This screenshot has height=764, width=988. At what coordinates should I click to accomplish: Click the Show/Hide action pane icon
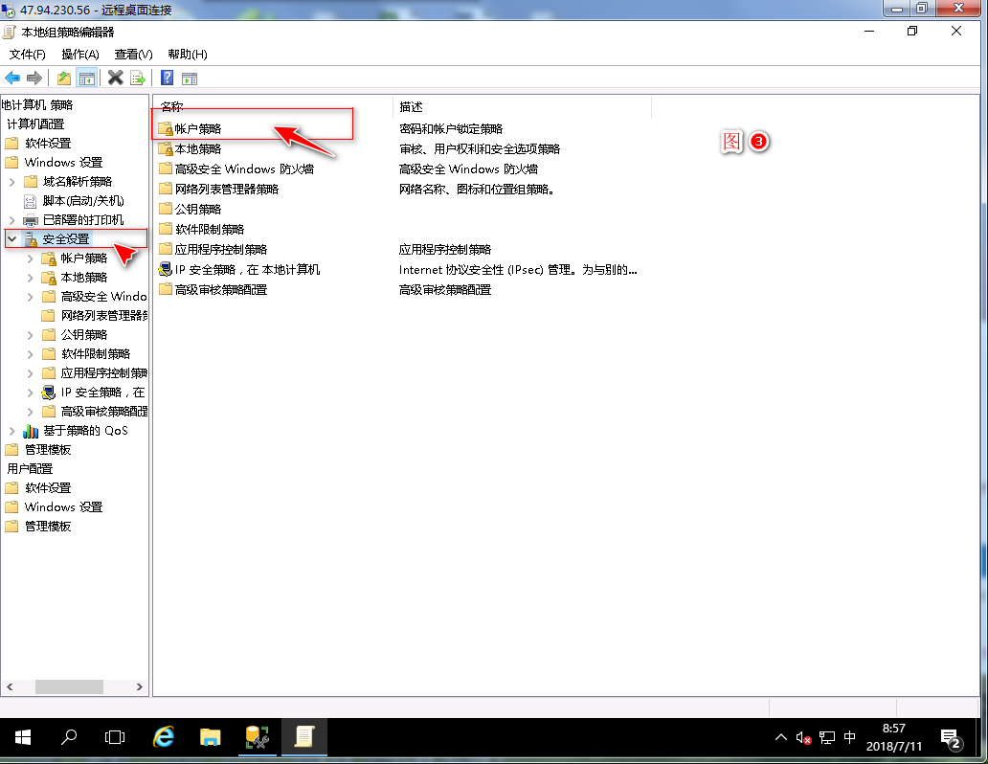(x=190, y=79)
